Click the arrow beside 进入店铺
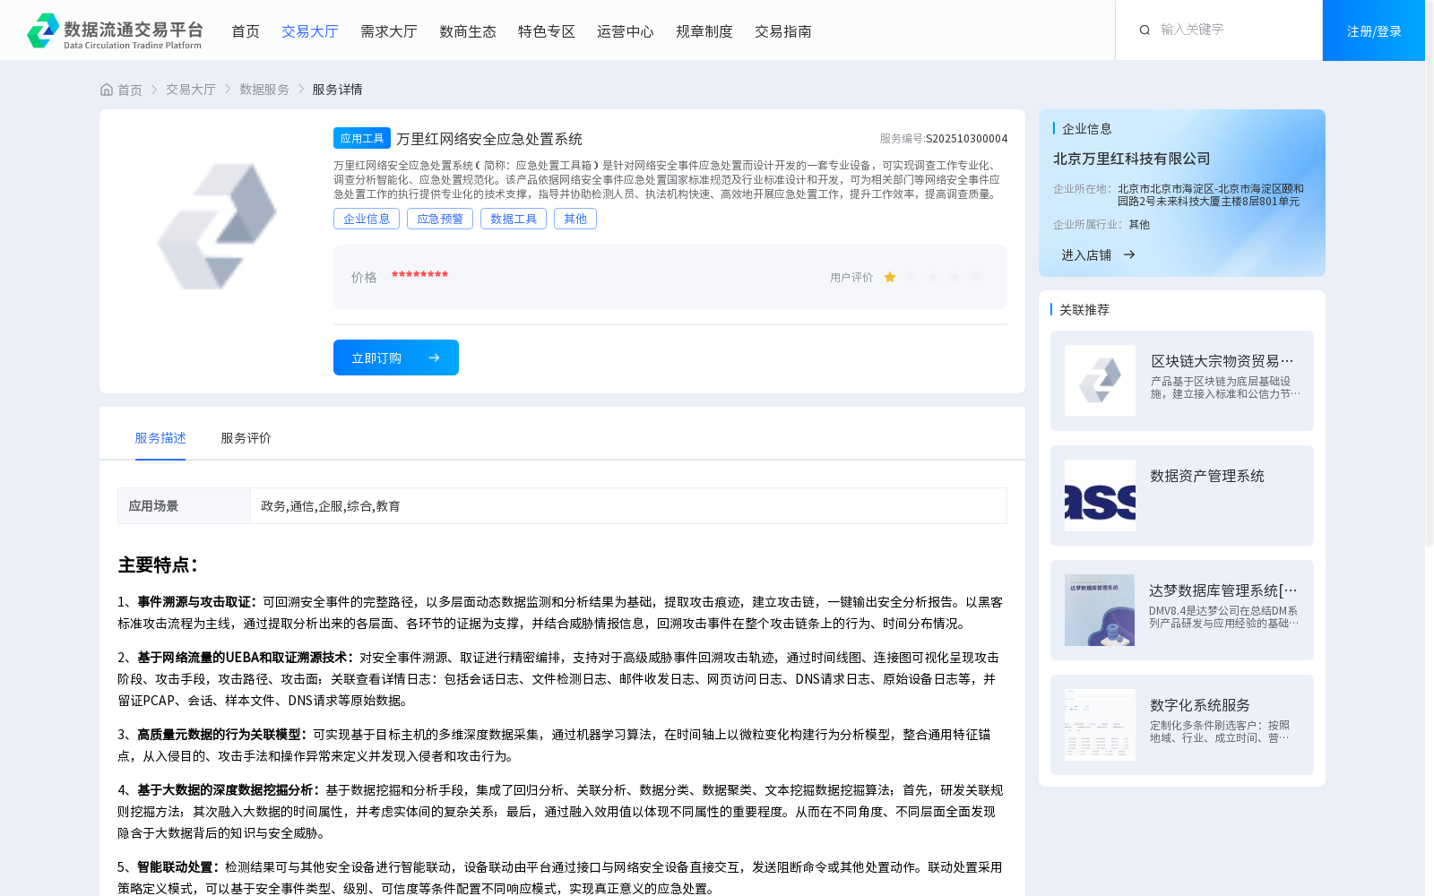Screen dimensions: 1434x896 (x=1129, y=254)
